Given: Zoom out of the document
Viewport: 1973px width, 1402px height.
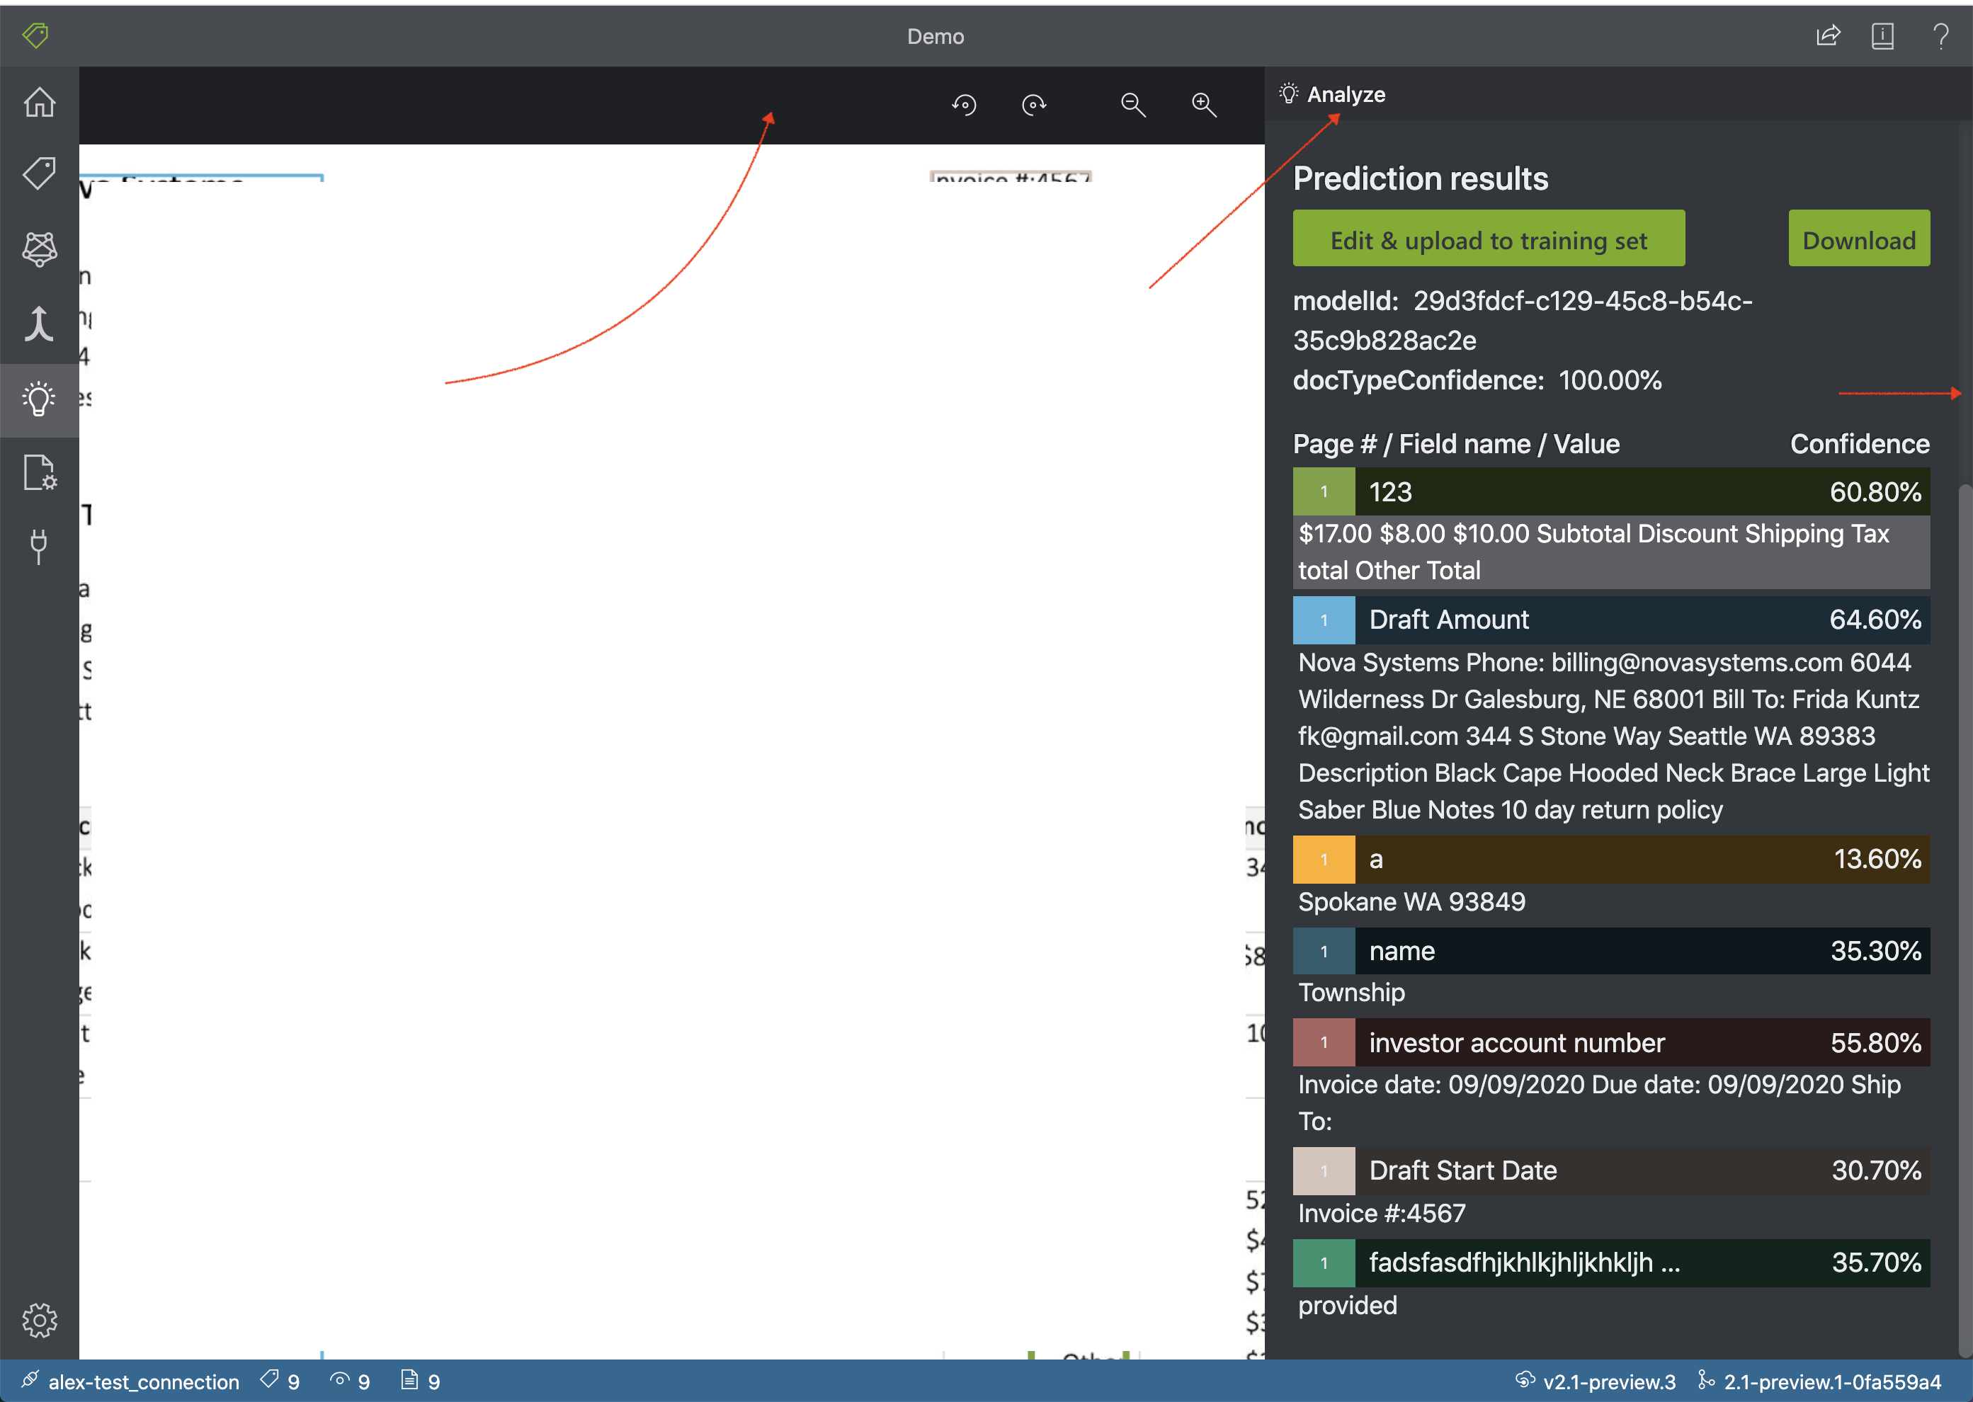Looking at the screenshot, I should point(1132,106).
